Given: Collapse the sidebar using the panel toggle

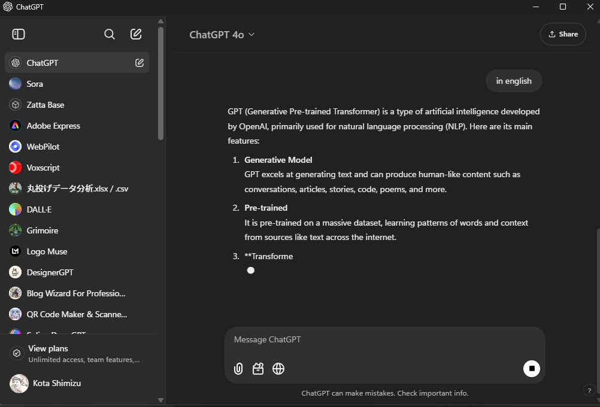Looking at the screenshot, I should tap(18, 34).
